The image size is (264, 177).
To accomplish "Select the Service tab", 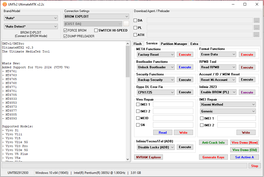I will (x=152, y=43).
